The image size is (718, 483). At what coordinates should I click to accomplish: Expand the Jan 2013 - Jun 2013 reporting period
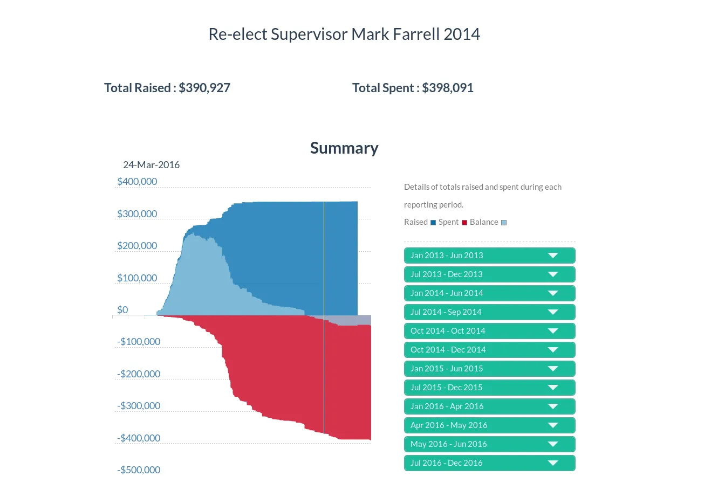coord(489,255)
